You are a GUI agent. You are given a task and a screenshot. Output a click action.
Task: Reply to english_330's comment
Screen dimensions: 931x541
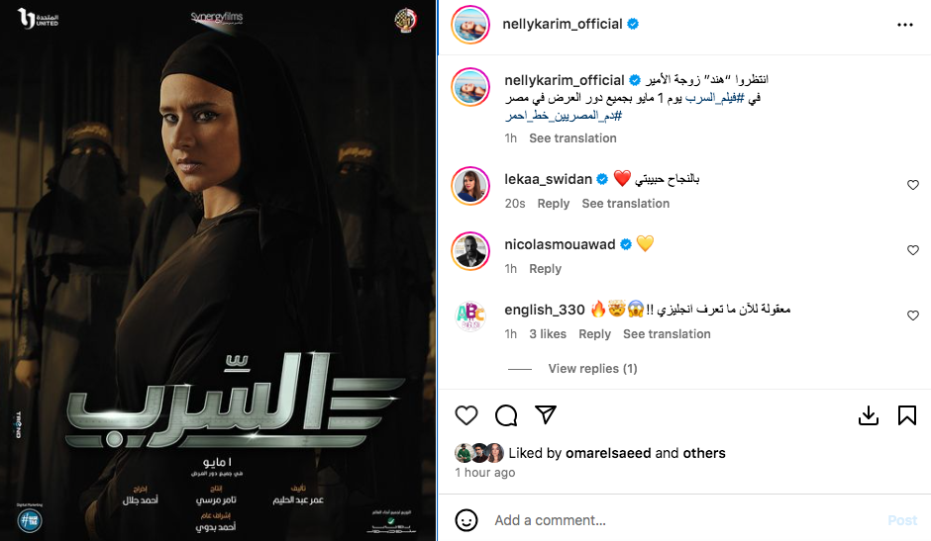tap(594, 334)
